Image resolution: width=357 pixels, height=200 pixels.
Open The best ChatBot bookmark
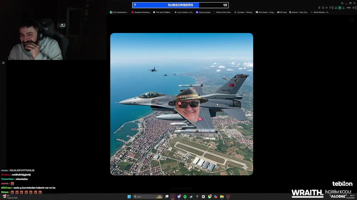pyautogui.click(x=162, y=12)
